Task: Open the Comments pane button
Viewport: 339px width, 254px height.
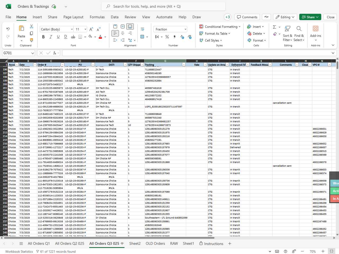Action: tap(247, 17)
